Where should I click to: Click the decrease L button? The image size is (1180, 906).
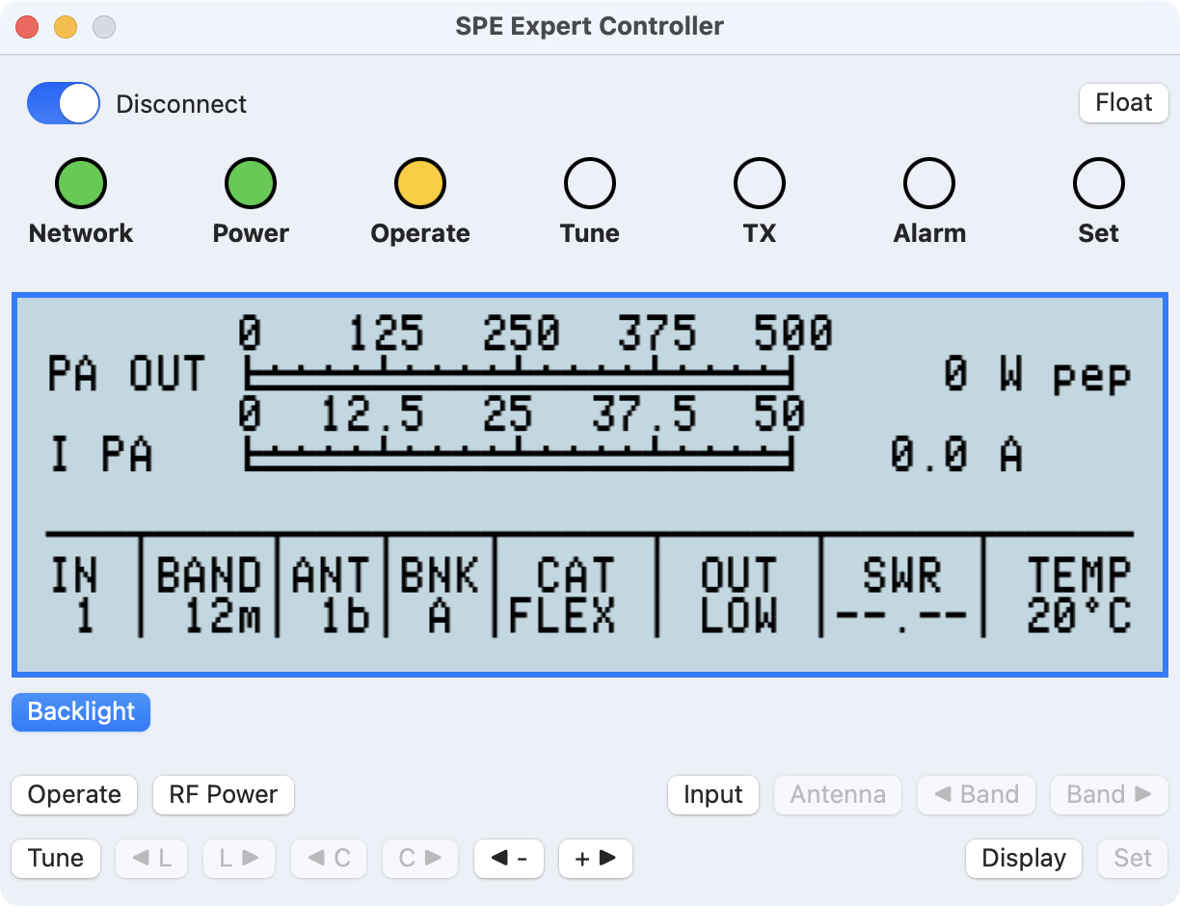click(x=151, y=859)
